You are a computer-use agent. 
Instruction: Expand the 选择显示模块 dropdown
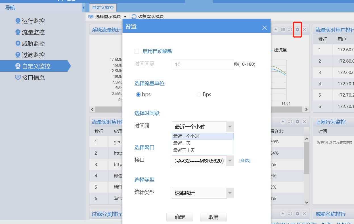[x=125, y=17]
